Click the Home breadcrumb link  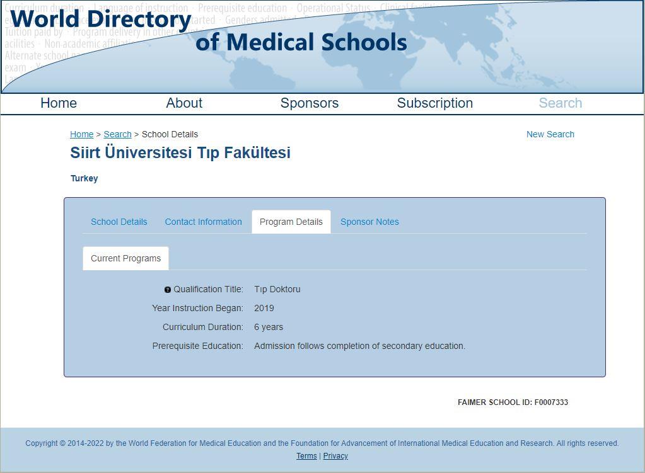click(x=82, y=134)
